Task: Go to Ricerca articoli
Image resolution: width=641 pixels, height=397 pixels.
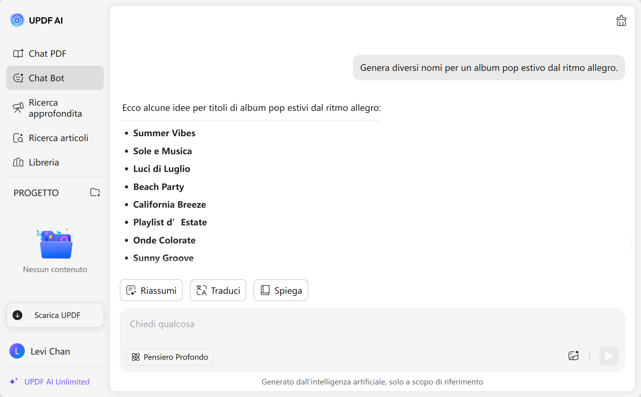Action: (58, 138)
